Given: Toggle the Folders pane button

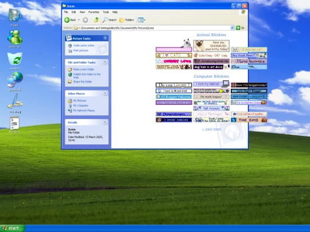Looking at the screenshot, I should click(x=126, y=20).
